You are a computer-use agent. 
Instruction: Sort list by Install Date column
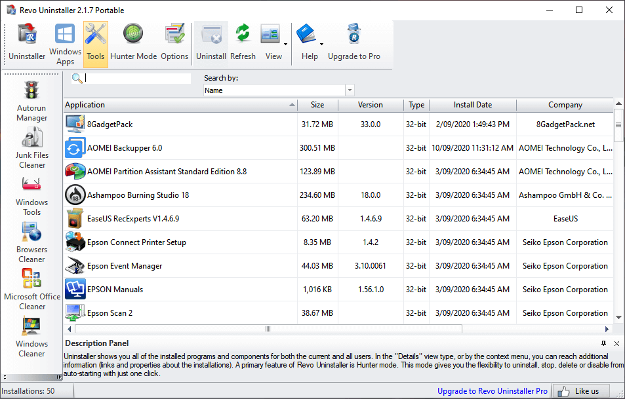click(473, 105)
